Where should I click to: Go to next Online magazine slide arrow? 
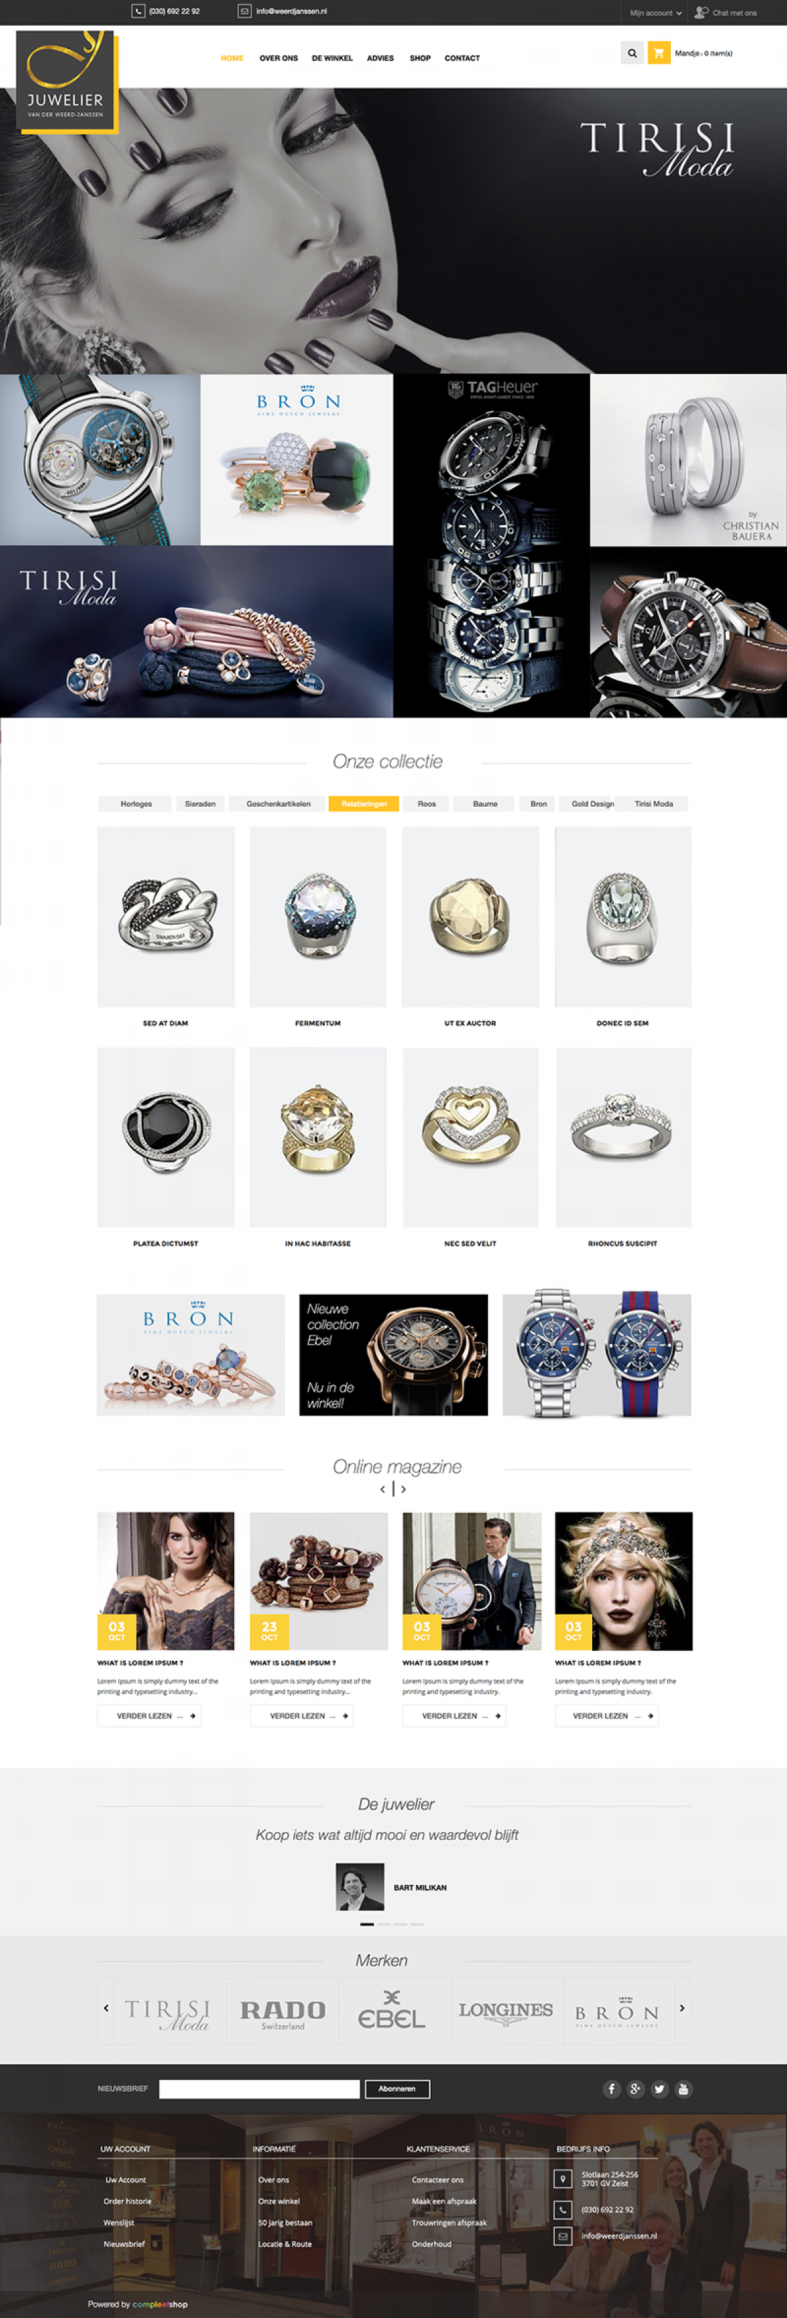pos(403,1489)
